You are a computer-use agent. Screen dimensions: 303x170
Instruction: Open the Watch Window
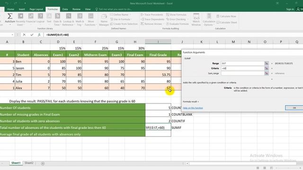196,20
